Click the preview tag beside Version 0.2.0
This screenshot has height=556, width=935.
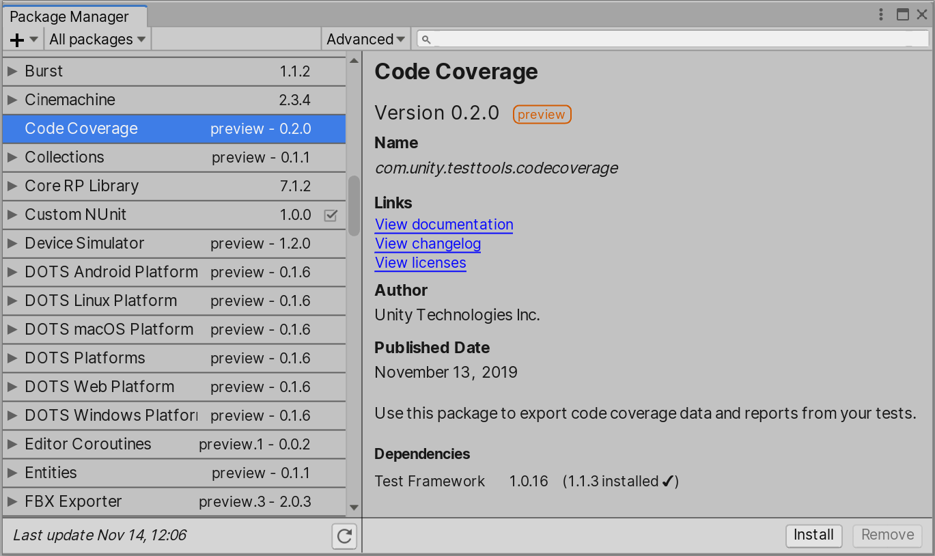click(542, 115)
